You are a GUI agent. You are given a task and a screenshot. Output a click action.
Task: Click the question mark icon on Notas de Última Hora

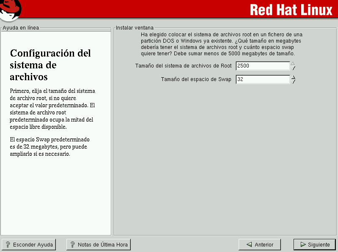[72, 244]
